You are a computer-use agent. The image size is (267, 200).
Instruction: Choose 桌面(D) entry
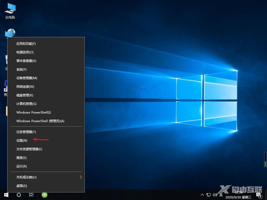click(46, 186)
